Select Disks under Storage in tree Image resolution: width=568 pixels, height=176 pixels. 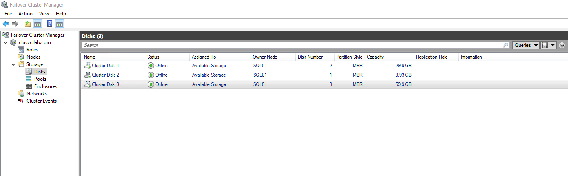(x=40, y=72)
